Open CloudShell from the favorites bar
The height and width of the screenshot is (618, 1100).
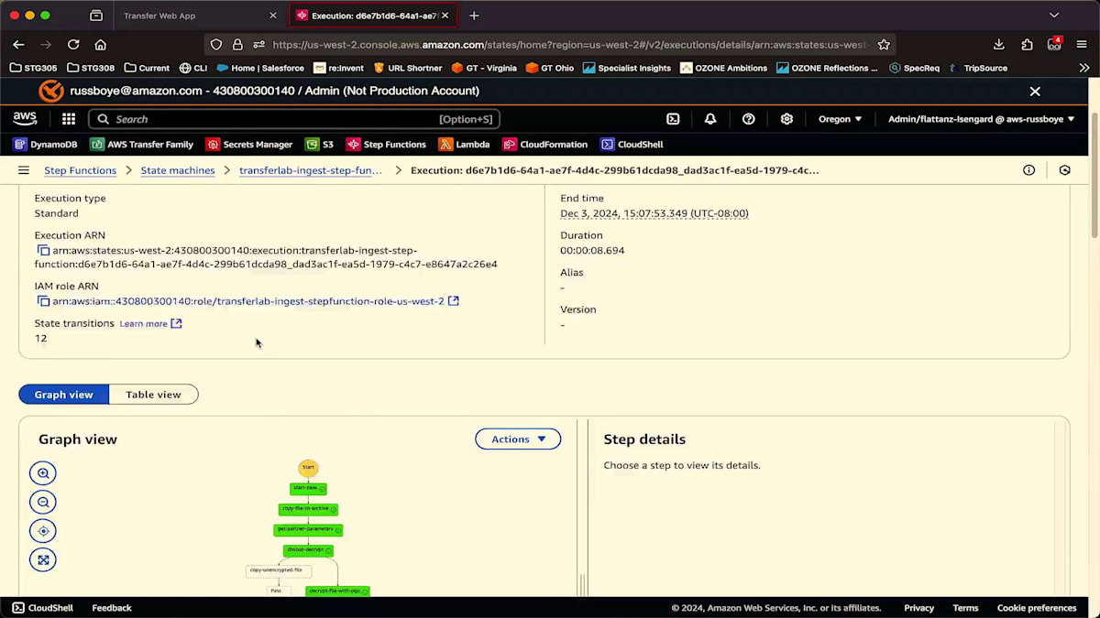pos(632,145)
